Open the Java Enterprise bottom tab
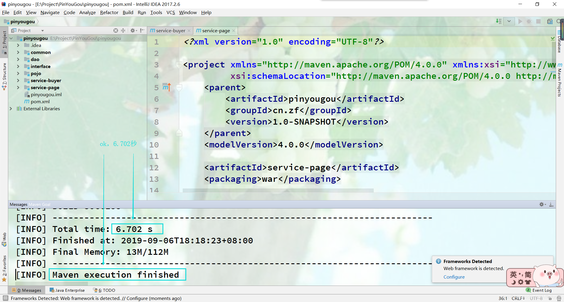564x302 pixels. pyautogui.click(x=67, y=290)
